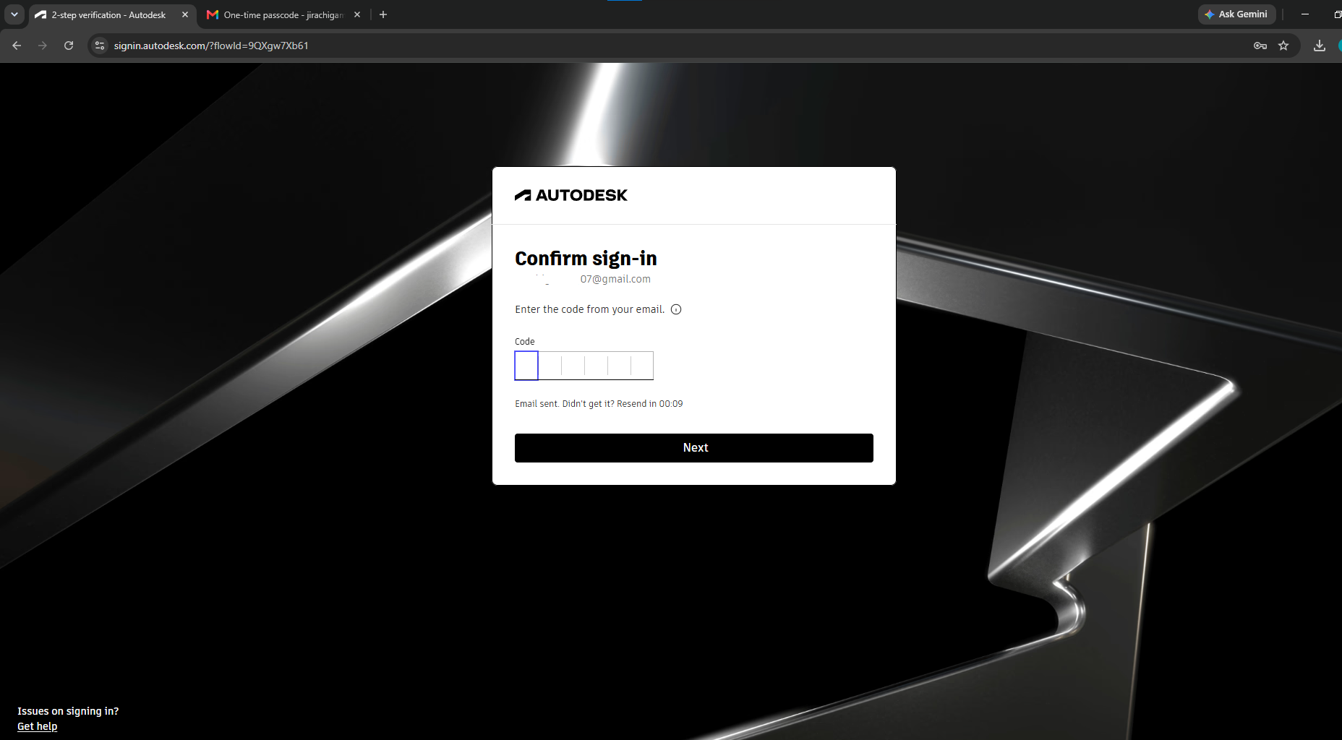Click the Enter the code from your email text

pyautogui.click(x=589, y=309)
